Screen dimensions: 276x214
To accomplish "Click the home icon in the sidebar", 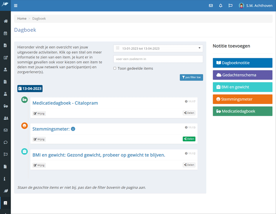I will coord(6,21).
